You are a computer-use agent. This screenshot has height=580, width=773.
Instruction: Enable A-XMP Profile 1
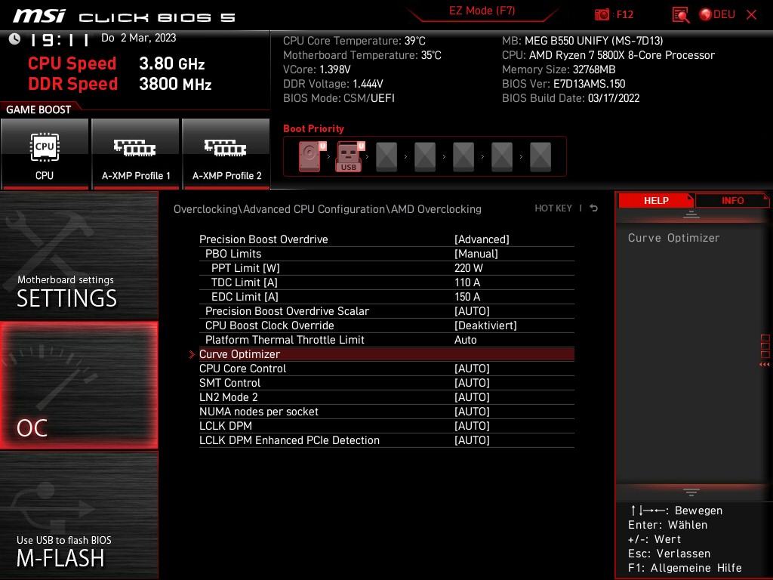pyautogui.click(x=136, y=153)
